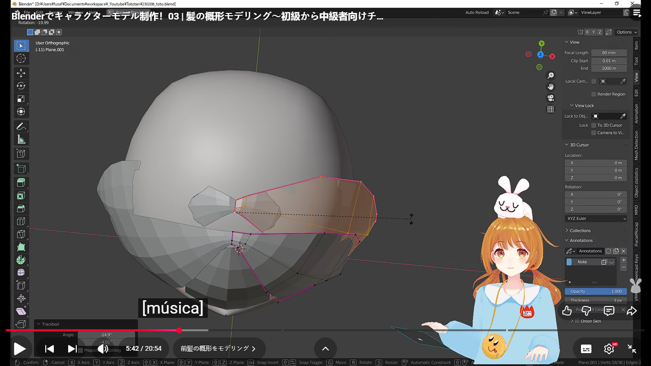Select the Knife tool
The height and width of the screenshot is (366, 651).
coord(21,234)
